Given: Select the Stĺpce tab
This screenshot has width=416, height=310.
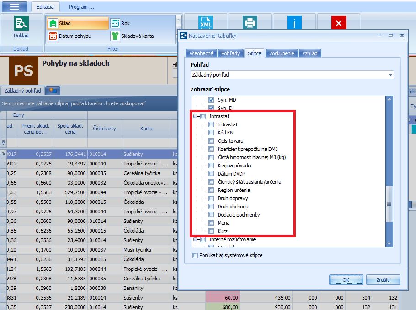Looking at the screenshot, I should coord(255,53).
